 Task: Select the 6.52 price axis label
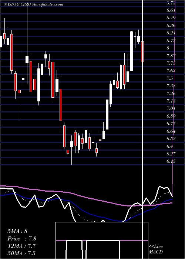(171, 139)
